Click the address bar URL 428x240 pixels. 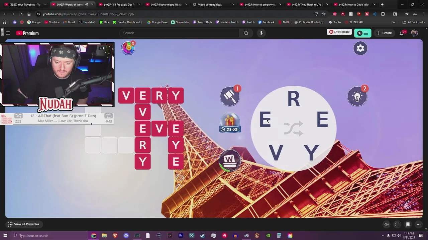[x=88, y=14]
